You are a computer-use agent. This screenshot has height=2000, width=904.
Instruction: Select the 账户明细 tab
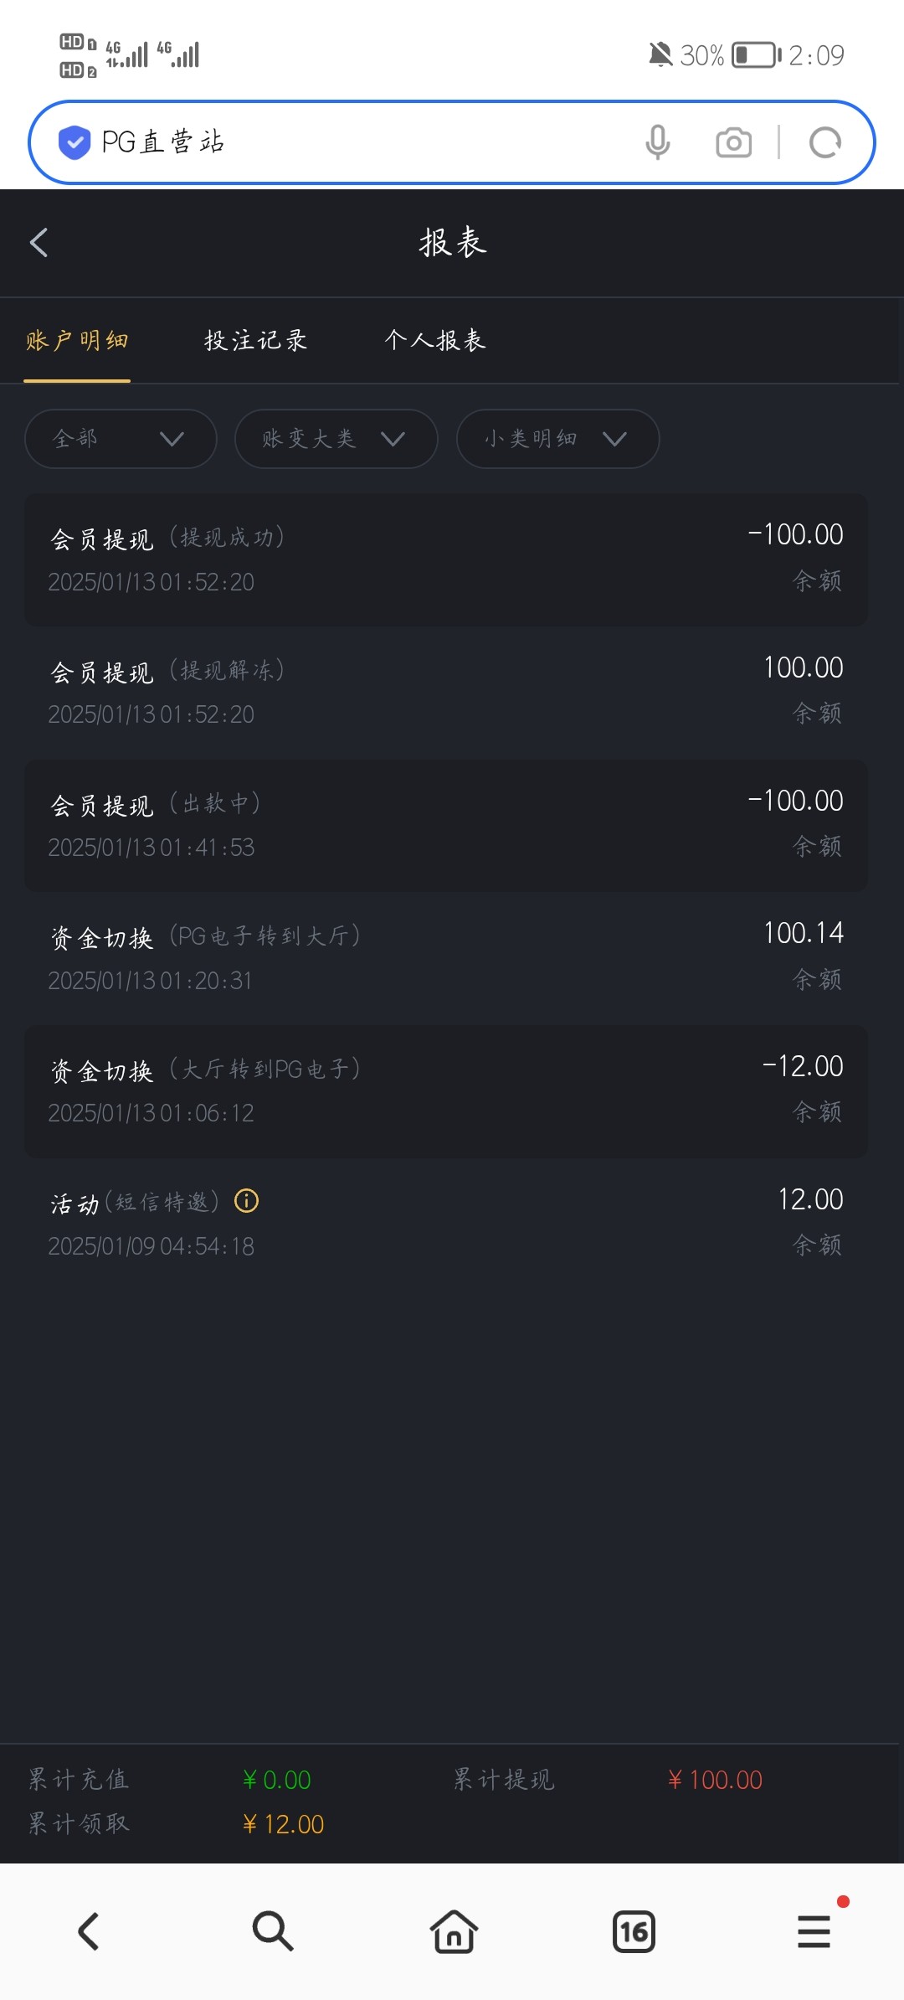tap(77, 341)
